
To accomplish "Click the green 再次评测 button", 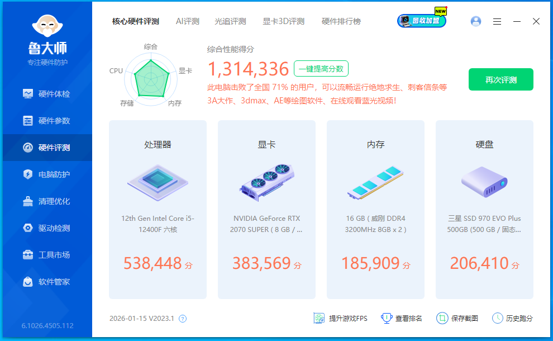I will pos(500,79).
